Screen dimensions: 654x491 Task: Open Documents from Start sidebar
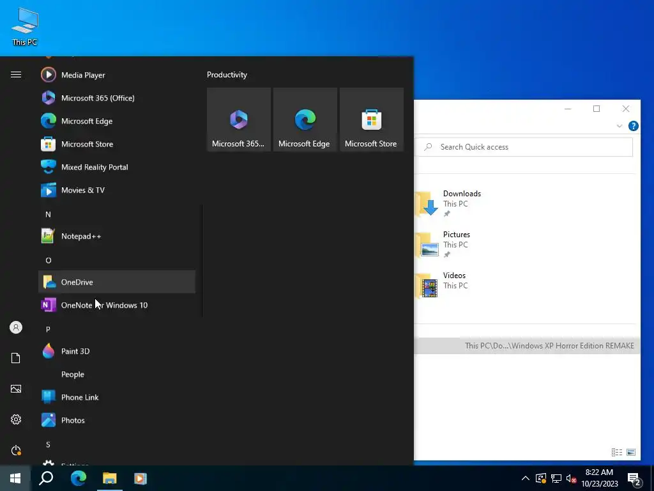(x=16, y=358)
